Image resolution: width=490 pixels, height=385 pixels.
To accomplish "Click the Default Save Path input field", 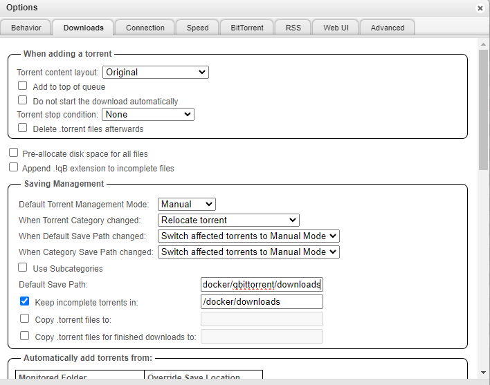I will [262, 285].
